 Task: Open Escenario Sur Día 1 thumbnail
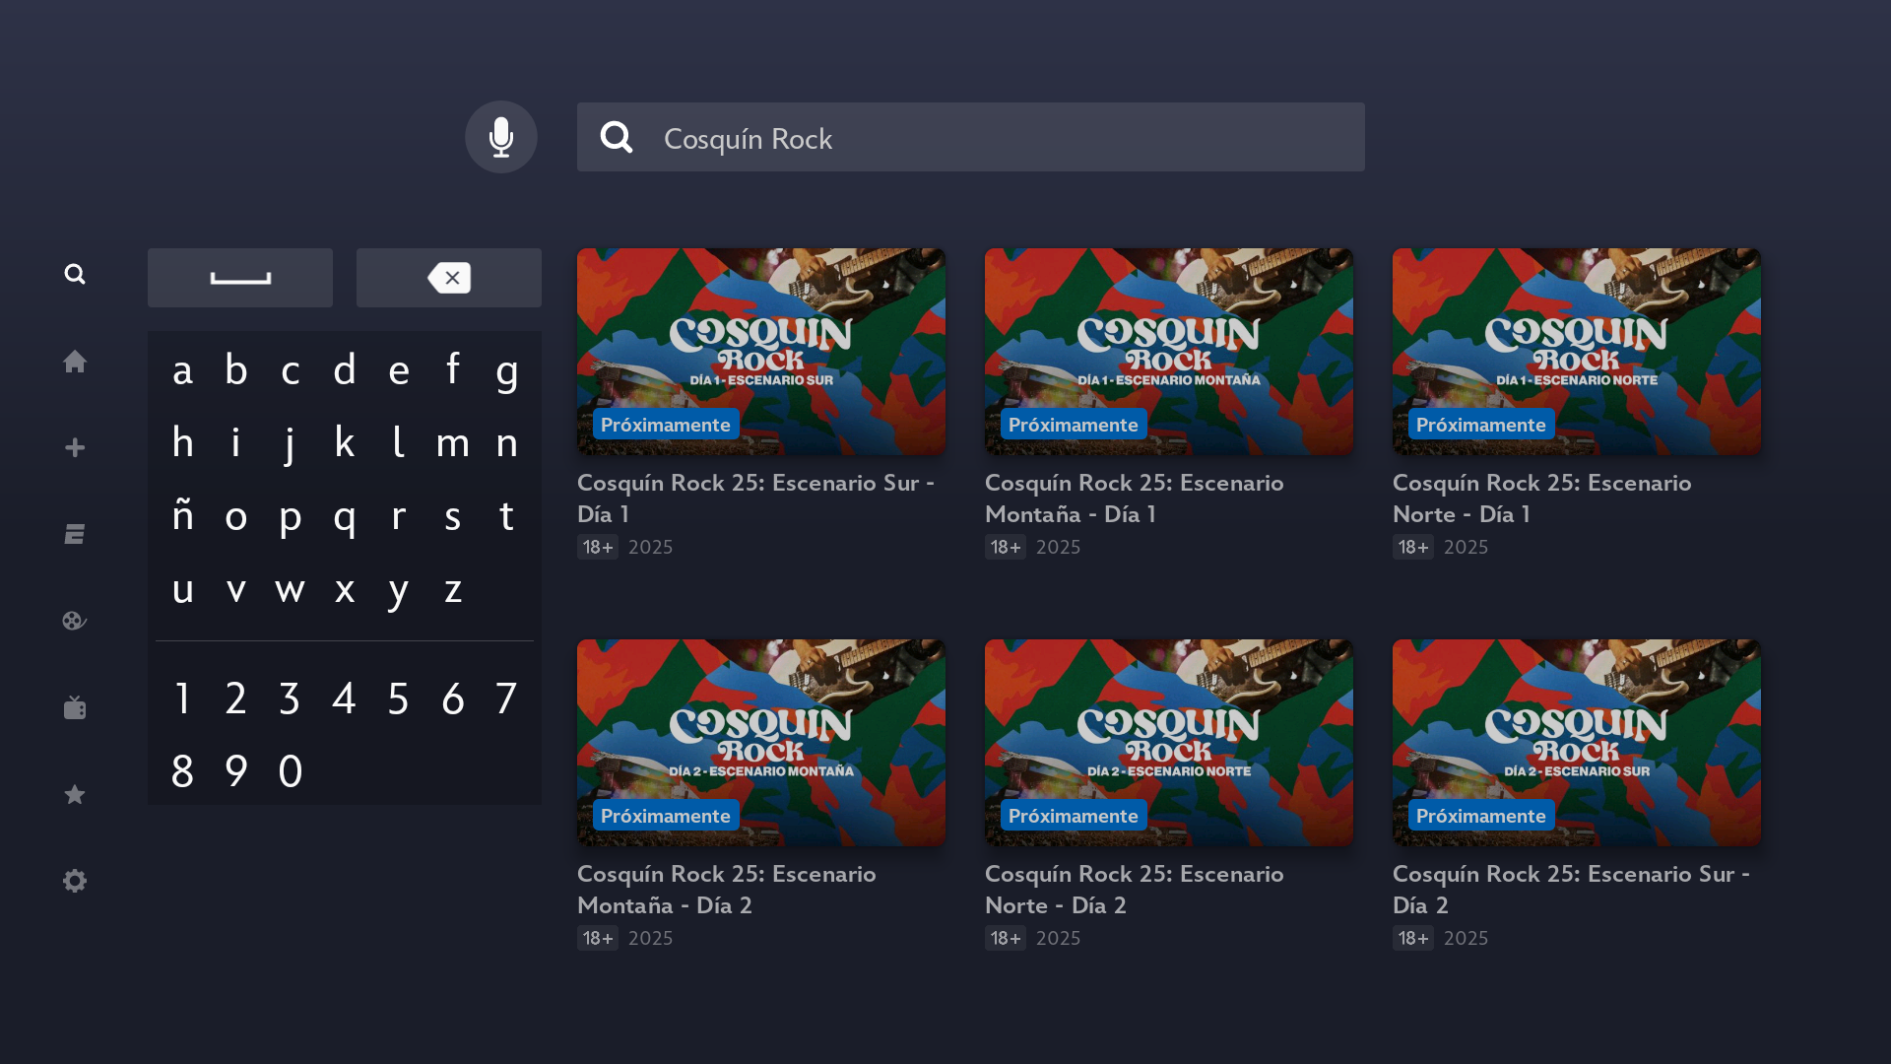click(760, 351)
